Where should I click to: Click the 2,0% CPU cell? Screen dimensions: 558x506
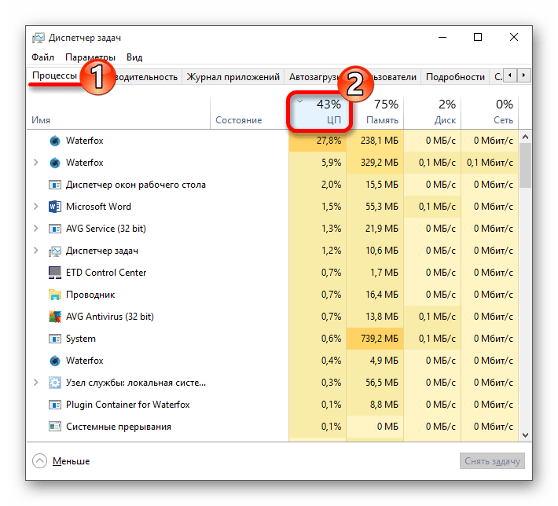[317, 185]
